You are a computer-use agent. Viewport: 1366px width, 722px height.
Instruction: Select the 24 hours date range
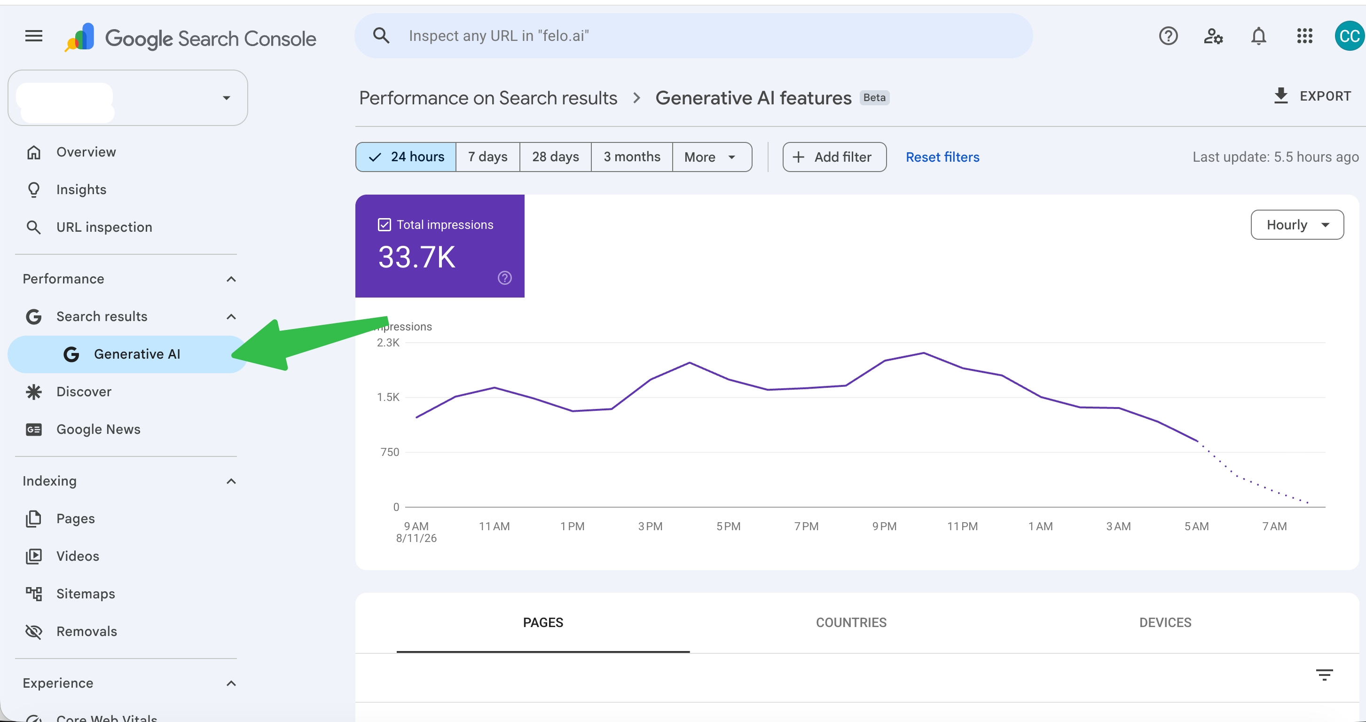pyautogui.click(x=406, y=157)
